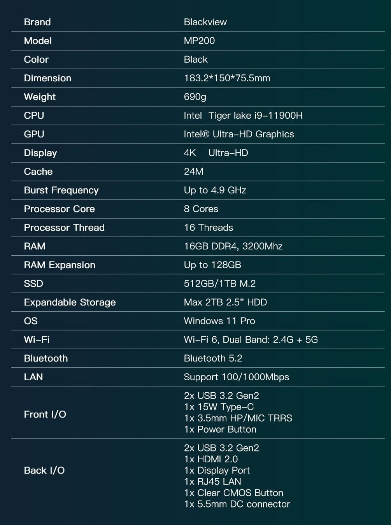Screen dimensions: 391x525
Task: Click the Brand label in the table
Action: 37,22
